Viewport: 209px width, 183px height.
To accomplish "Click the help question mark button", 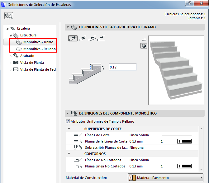I will [190, 3].
